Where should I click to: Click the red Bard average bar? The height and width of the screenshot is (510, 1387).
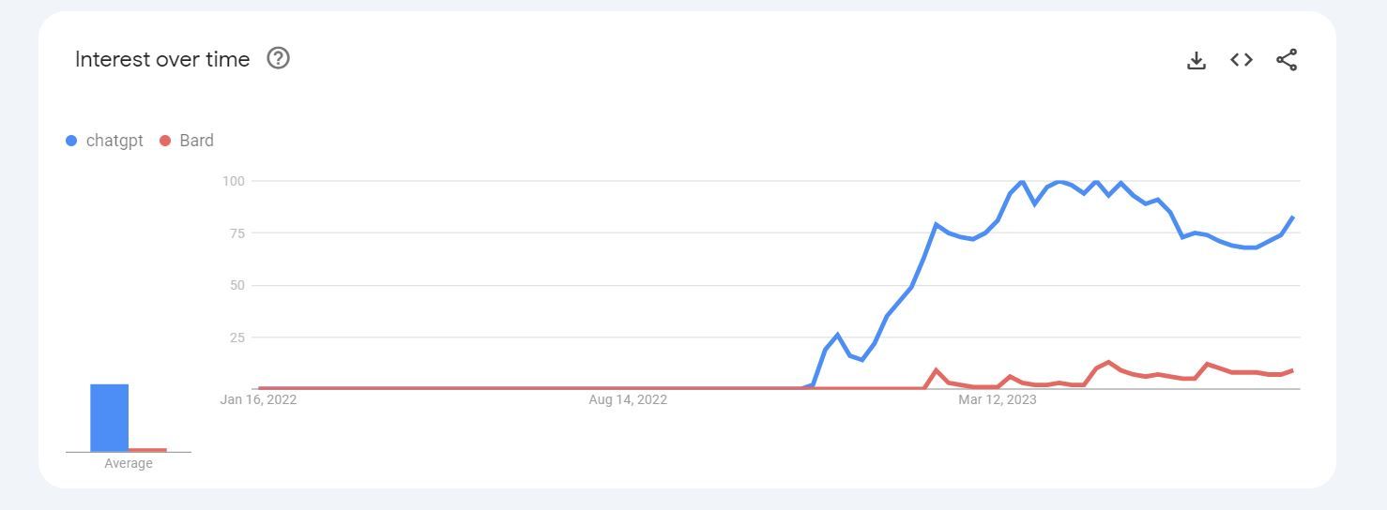pyautogui.click(x=147, y=450)
